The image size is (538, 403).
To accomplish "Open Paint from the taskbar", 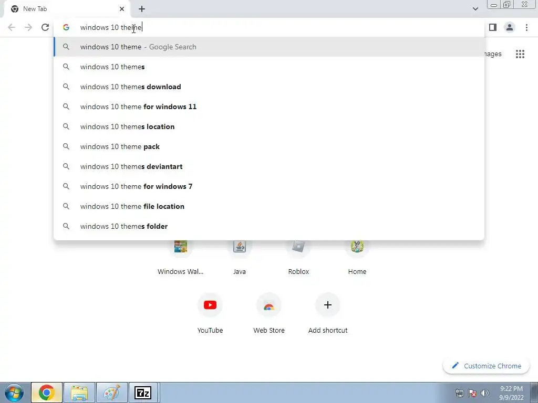I will tap(112, 393).
